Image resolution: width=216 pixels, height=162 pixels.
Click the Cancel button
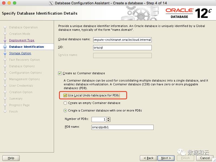tap(205, 158)
